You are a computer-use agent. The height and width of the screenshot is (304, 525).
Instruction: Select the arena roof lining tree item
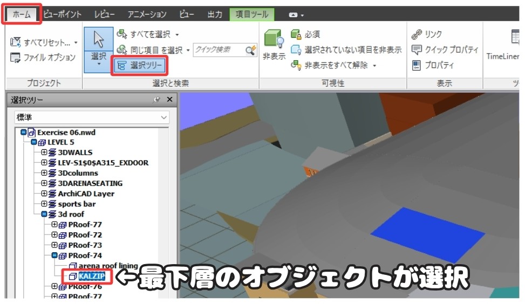108,266
